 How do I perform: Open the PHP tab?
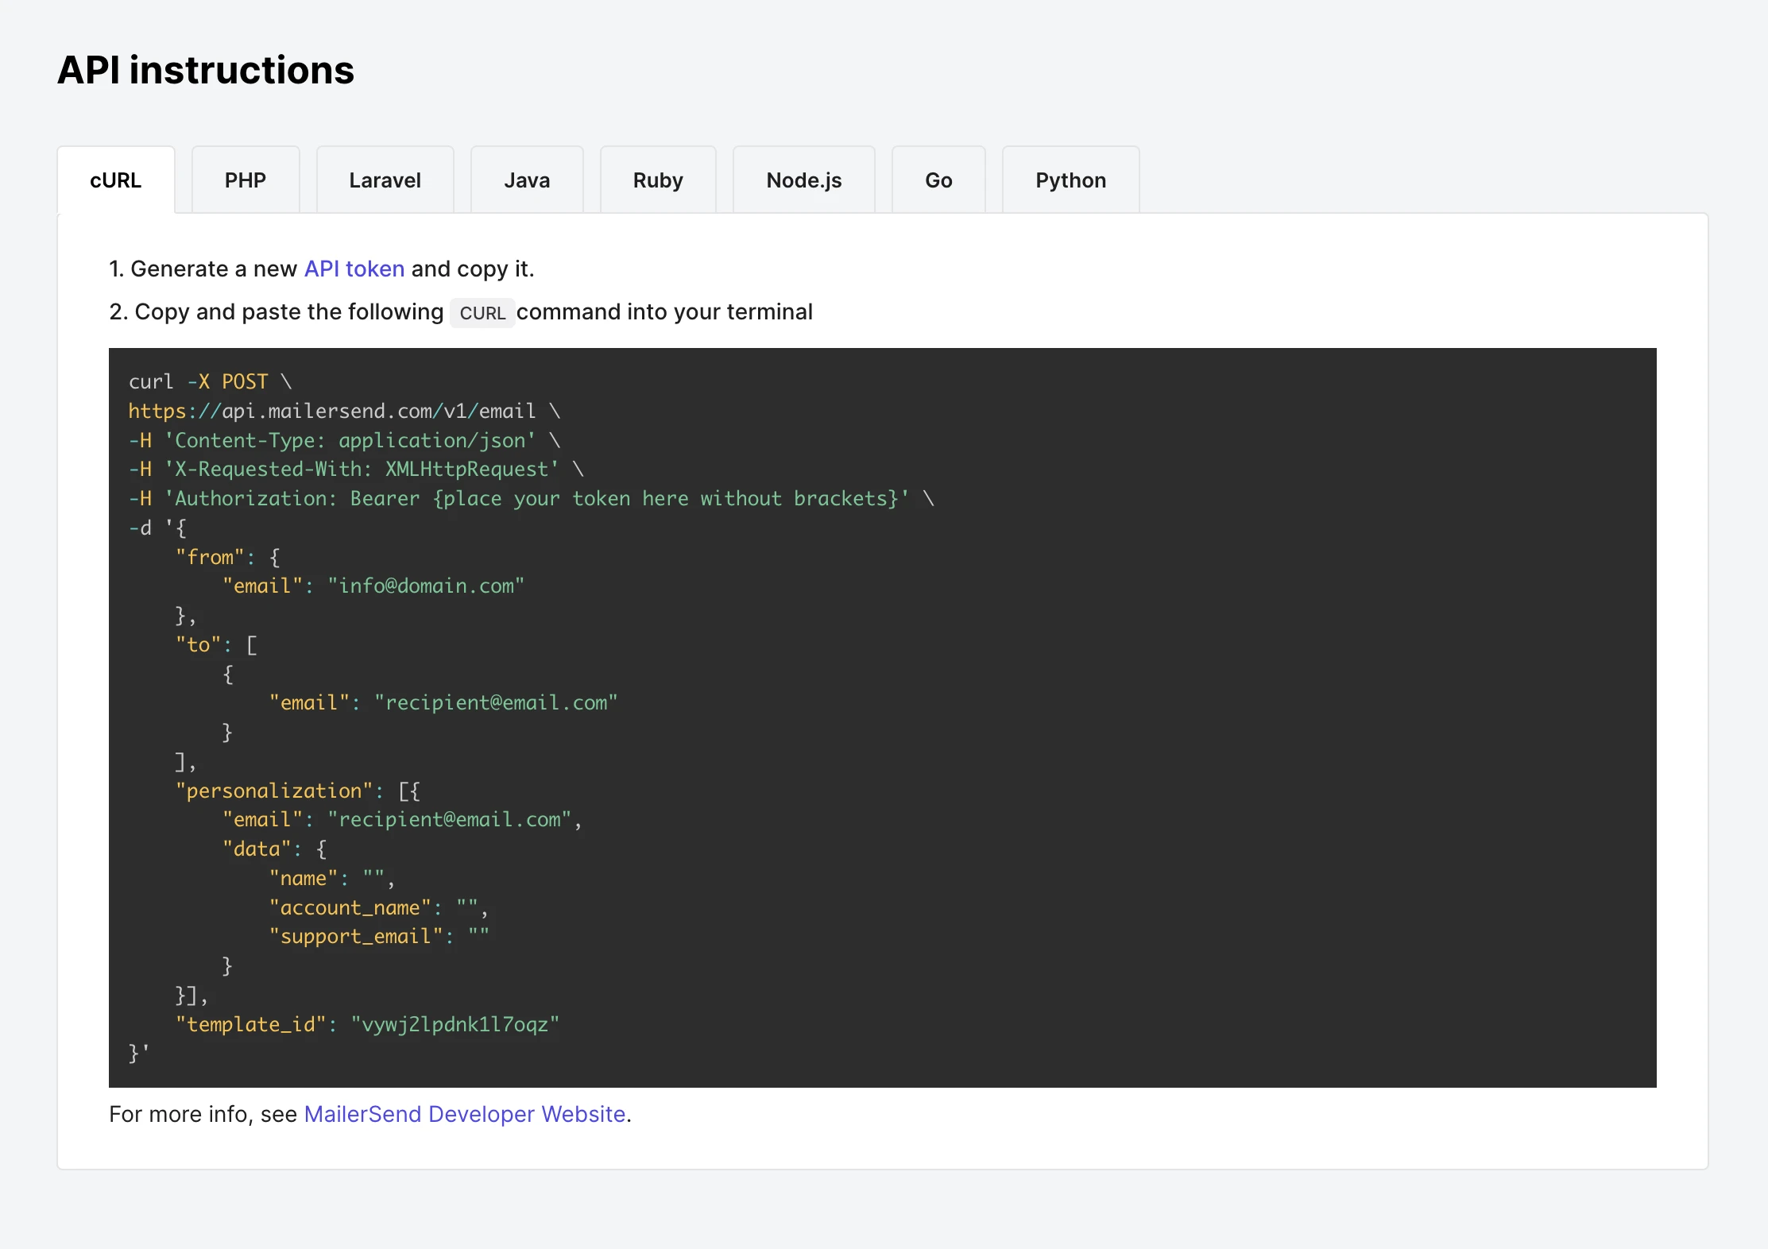coord(245,180)
